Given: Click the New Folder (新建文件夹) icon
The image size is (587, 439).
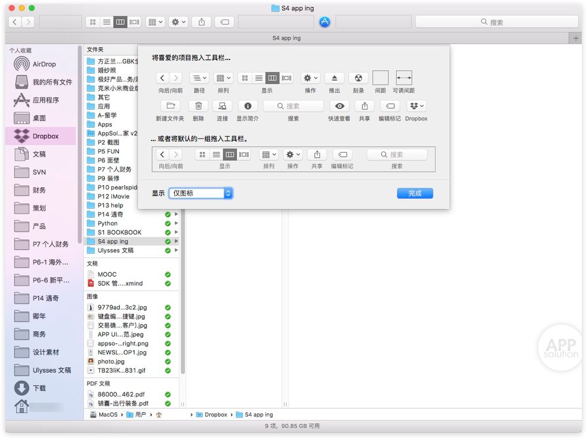Looking at the screenshot, I should pos(170,107).
